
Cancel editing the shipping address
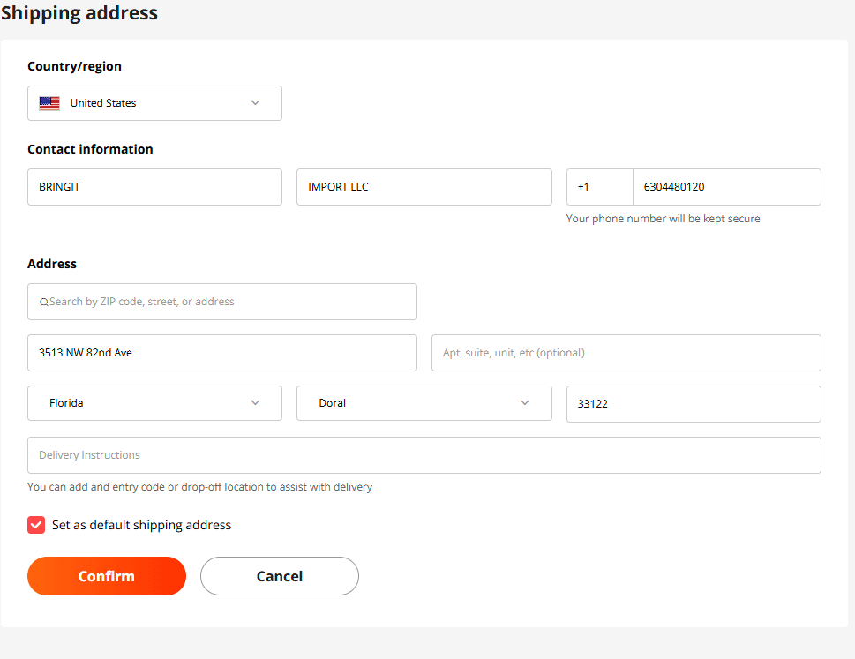[x=280, y=576]
